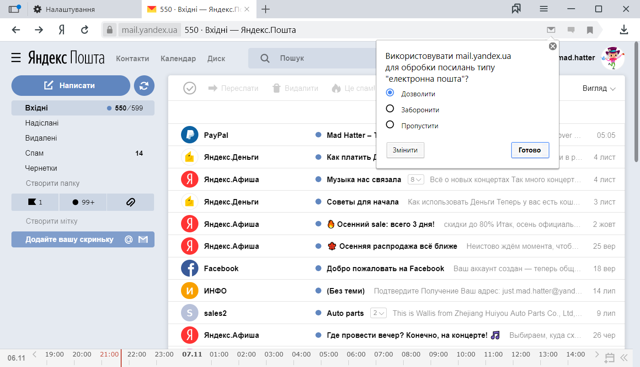Open the Диск menu item

(x=216, y=58)
